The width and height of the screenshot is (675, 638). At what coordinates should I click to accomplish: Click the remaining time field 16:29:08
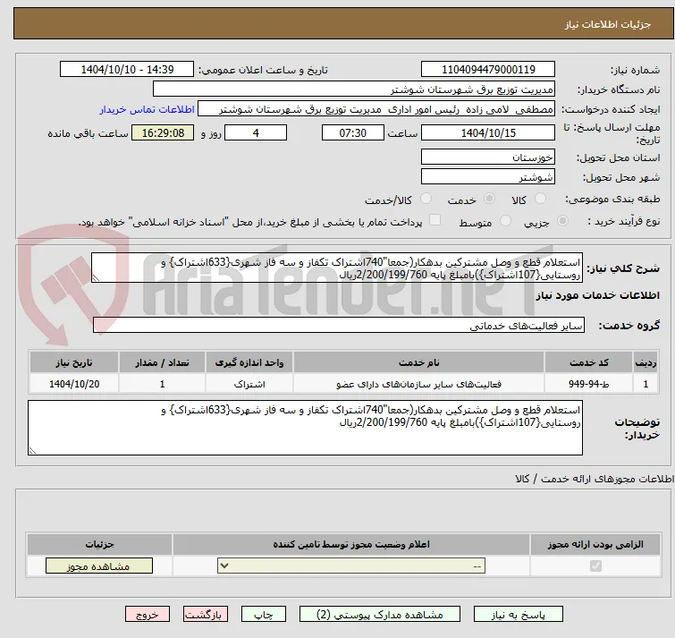point(163,132)
